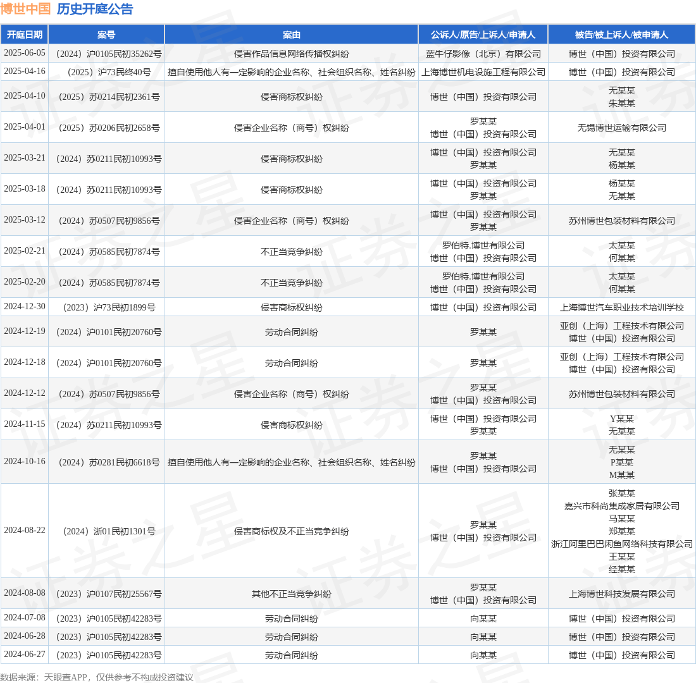Image resolution: width=696 pixels, height=683 pixels.
Task: Select date cell 2024-12-12
Action: tap(25, 393)
